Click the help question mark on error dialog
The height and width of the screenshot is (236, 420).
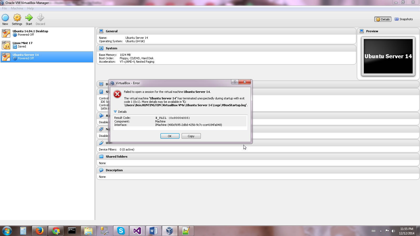pos(235,82)
